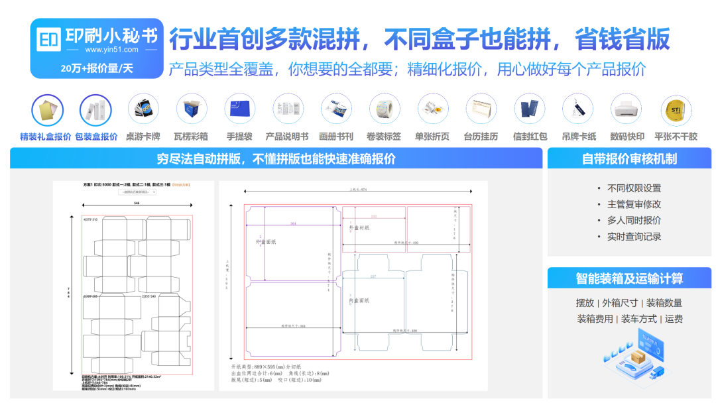
Task: Select the 穷尽法自动拼版 header tab
Action: (x=276, y=158)
